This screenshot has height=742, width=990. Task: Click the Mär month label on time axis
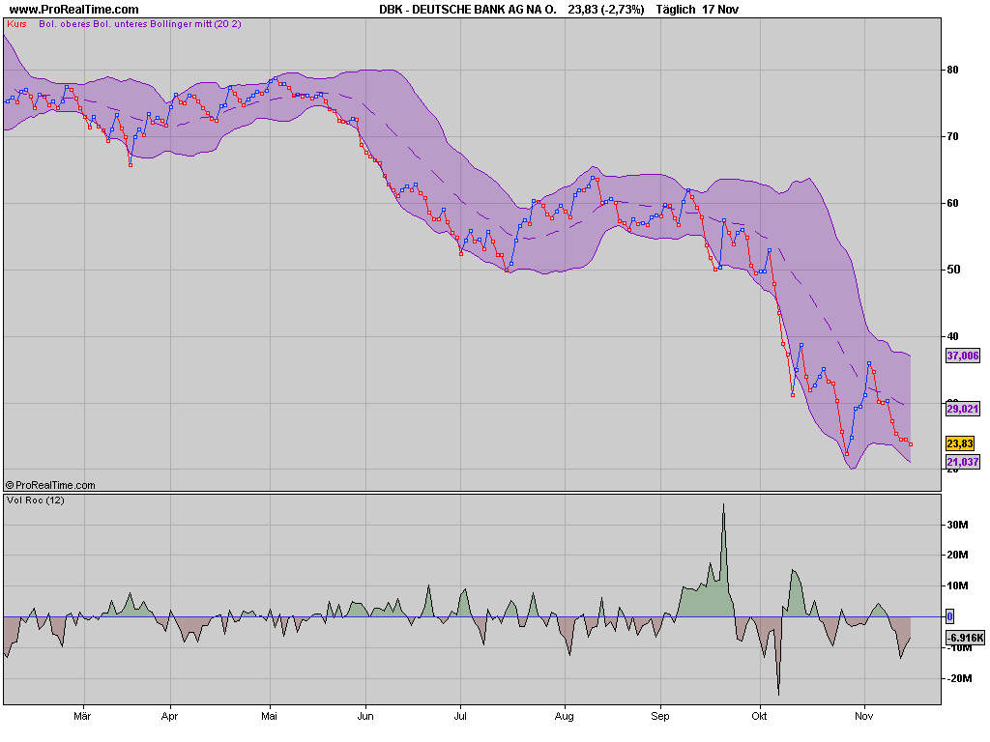click(x=82, y=716)
